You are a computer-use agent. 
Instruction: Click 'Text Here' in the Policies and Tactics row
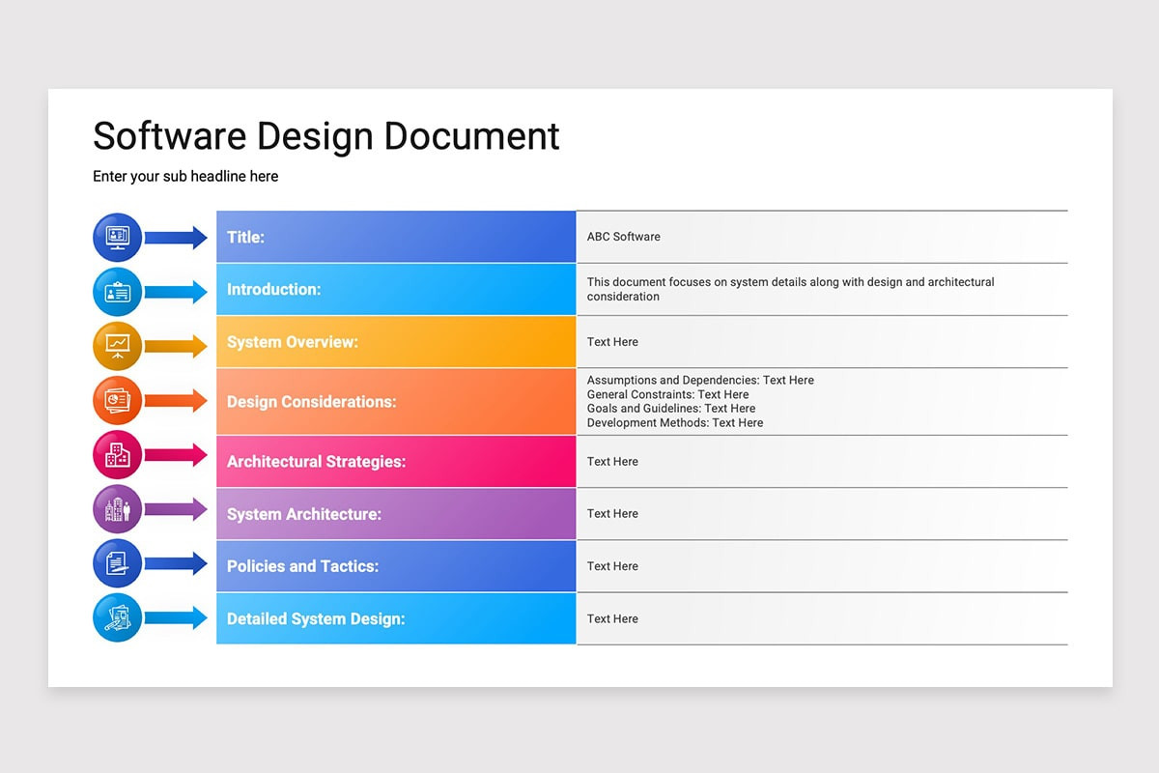pyautogui.click(x=612, y=566)
